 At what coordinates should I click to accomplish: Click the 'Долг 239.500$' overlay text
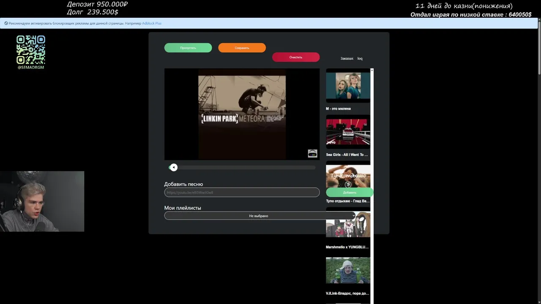[92, 12]
